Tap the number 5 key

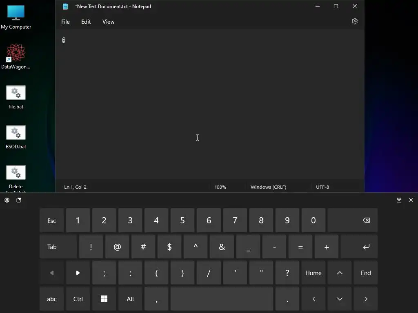point(182,220)
